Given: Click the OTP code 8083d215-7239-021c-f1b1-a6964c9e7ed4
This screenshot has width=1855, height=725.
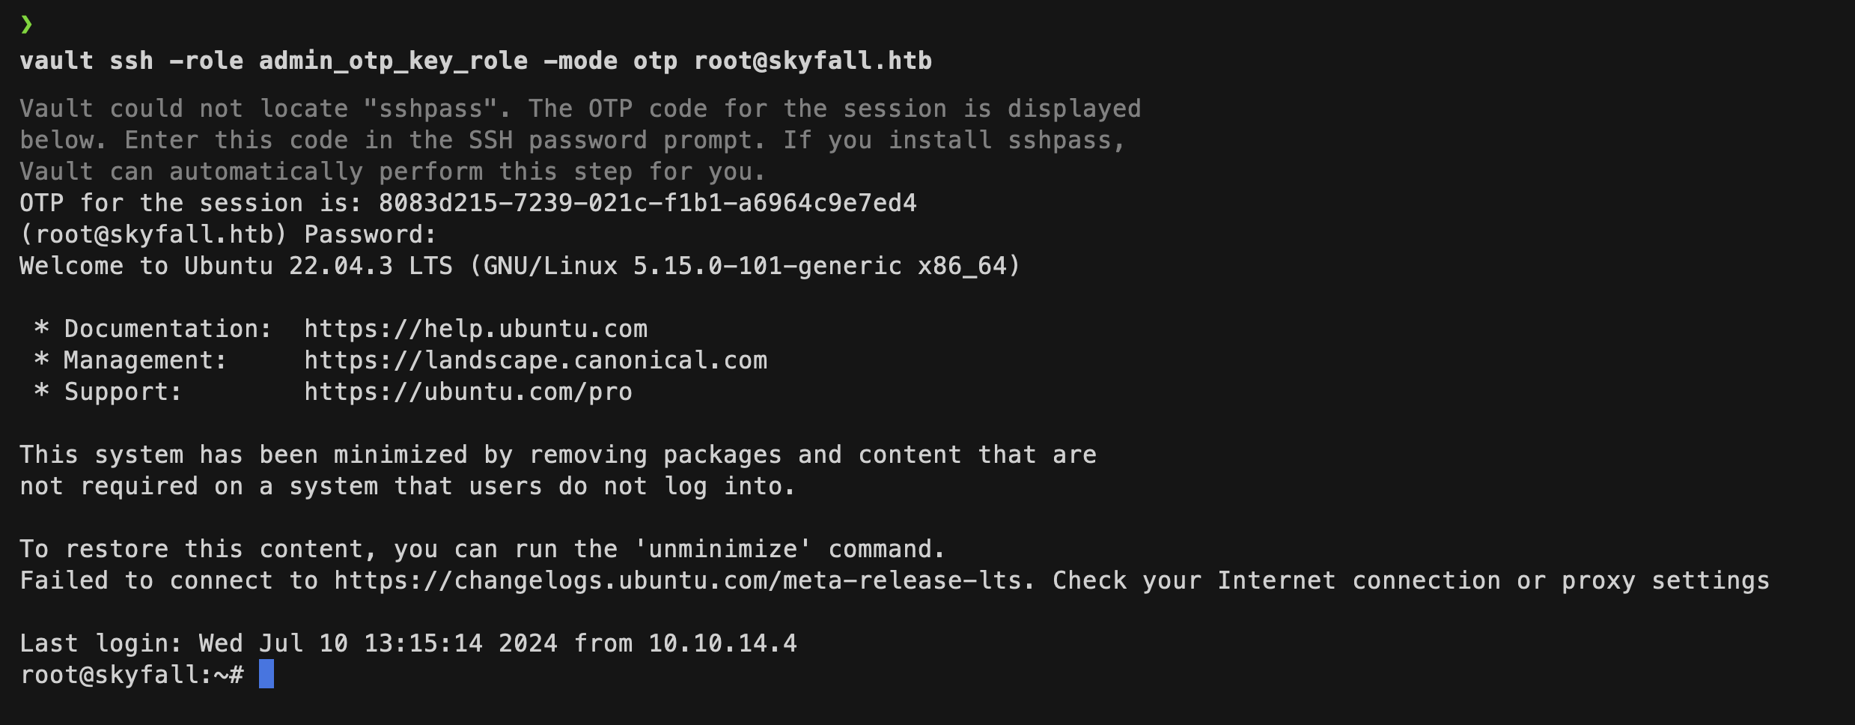Looking at the screenshot, I should (x=647, y=203).
